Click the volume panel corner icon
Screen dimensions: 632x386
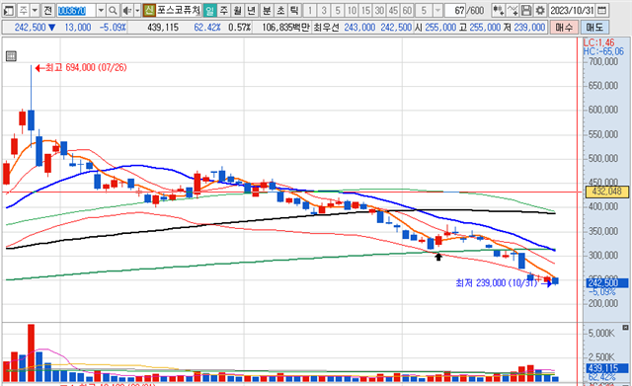625,328
